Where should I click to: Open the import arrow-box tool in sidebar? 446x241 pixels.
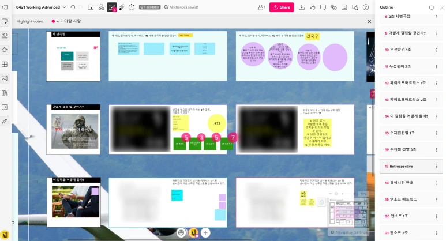point(5,107)
